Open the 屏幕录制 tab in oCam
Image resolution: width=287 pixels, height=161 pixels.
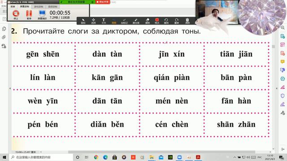25,7
